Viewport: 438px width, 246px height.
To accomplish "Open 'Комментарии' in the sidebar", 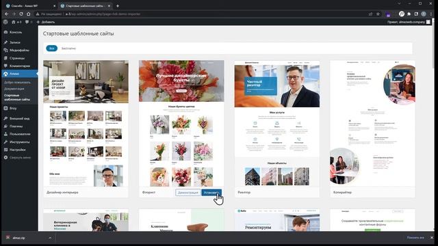I will 20,66.
